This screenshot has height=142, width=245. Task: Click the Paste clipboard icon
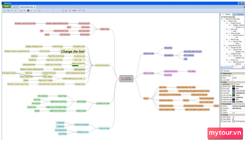point(21,11)
